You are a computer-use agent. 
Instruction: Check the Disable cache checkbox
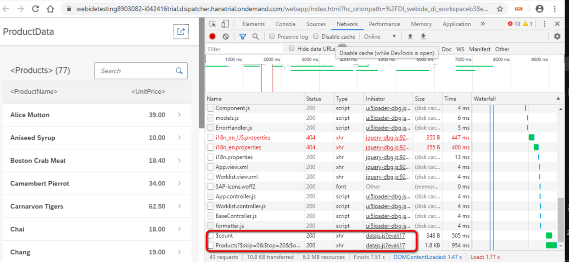[316, 37]
